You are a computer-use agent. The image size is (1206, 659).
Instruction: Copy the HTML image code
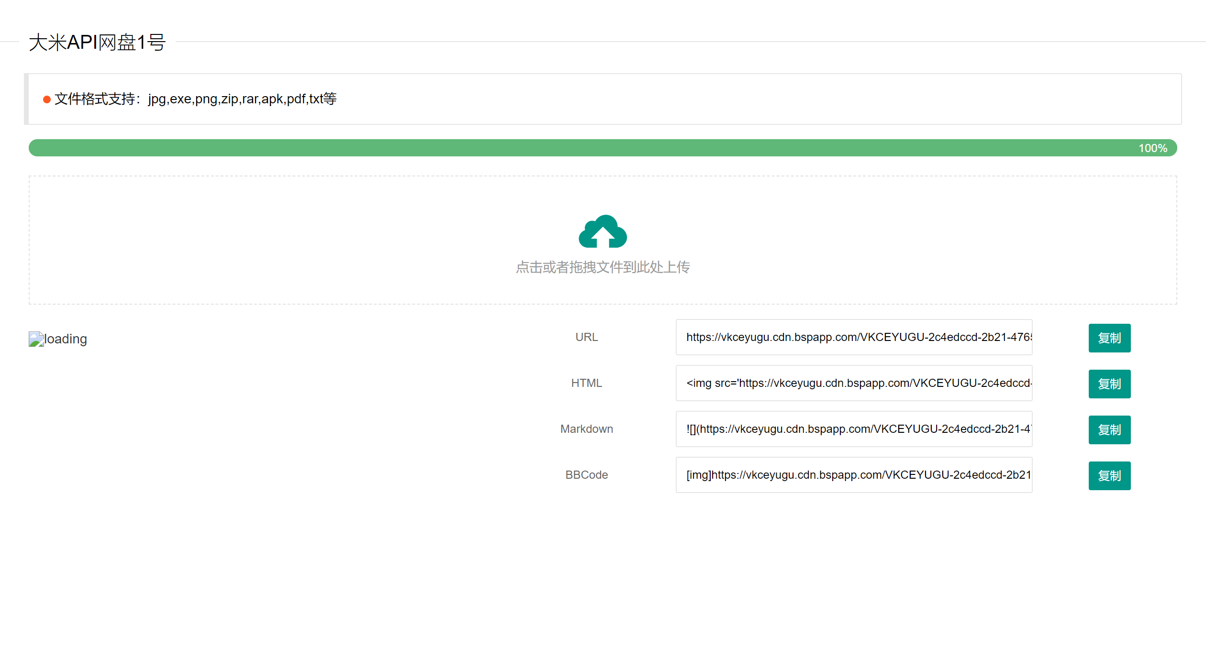point(1109,384)
